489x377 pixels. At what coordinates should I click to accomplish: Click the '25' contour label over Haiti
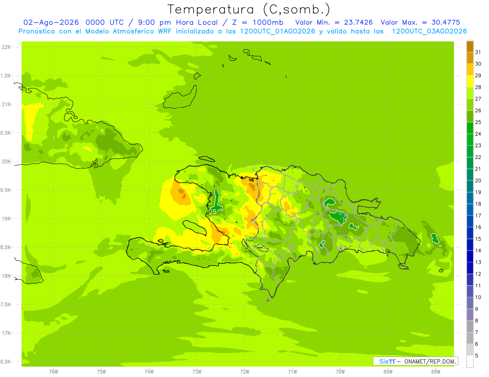pos(213,212)
